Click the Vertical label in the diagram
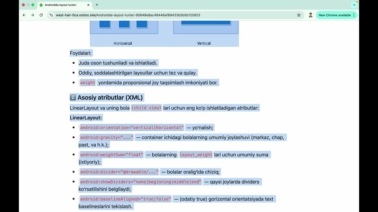Screen dimensions: 378x212 point(204,43)
